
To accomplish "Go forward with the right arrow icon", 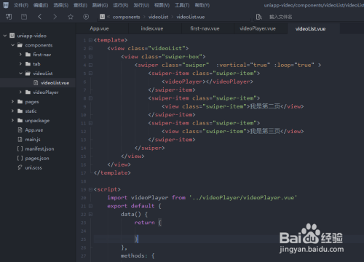I will click(x=55, y=17).
